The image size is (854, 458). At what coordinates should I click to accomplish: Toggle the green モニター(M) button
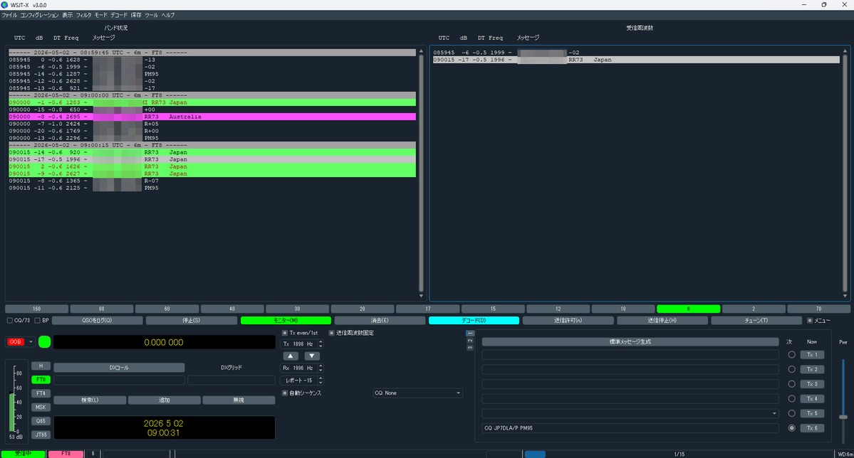(286, 320)
